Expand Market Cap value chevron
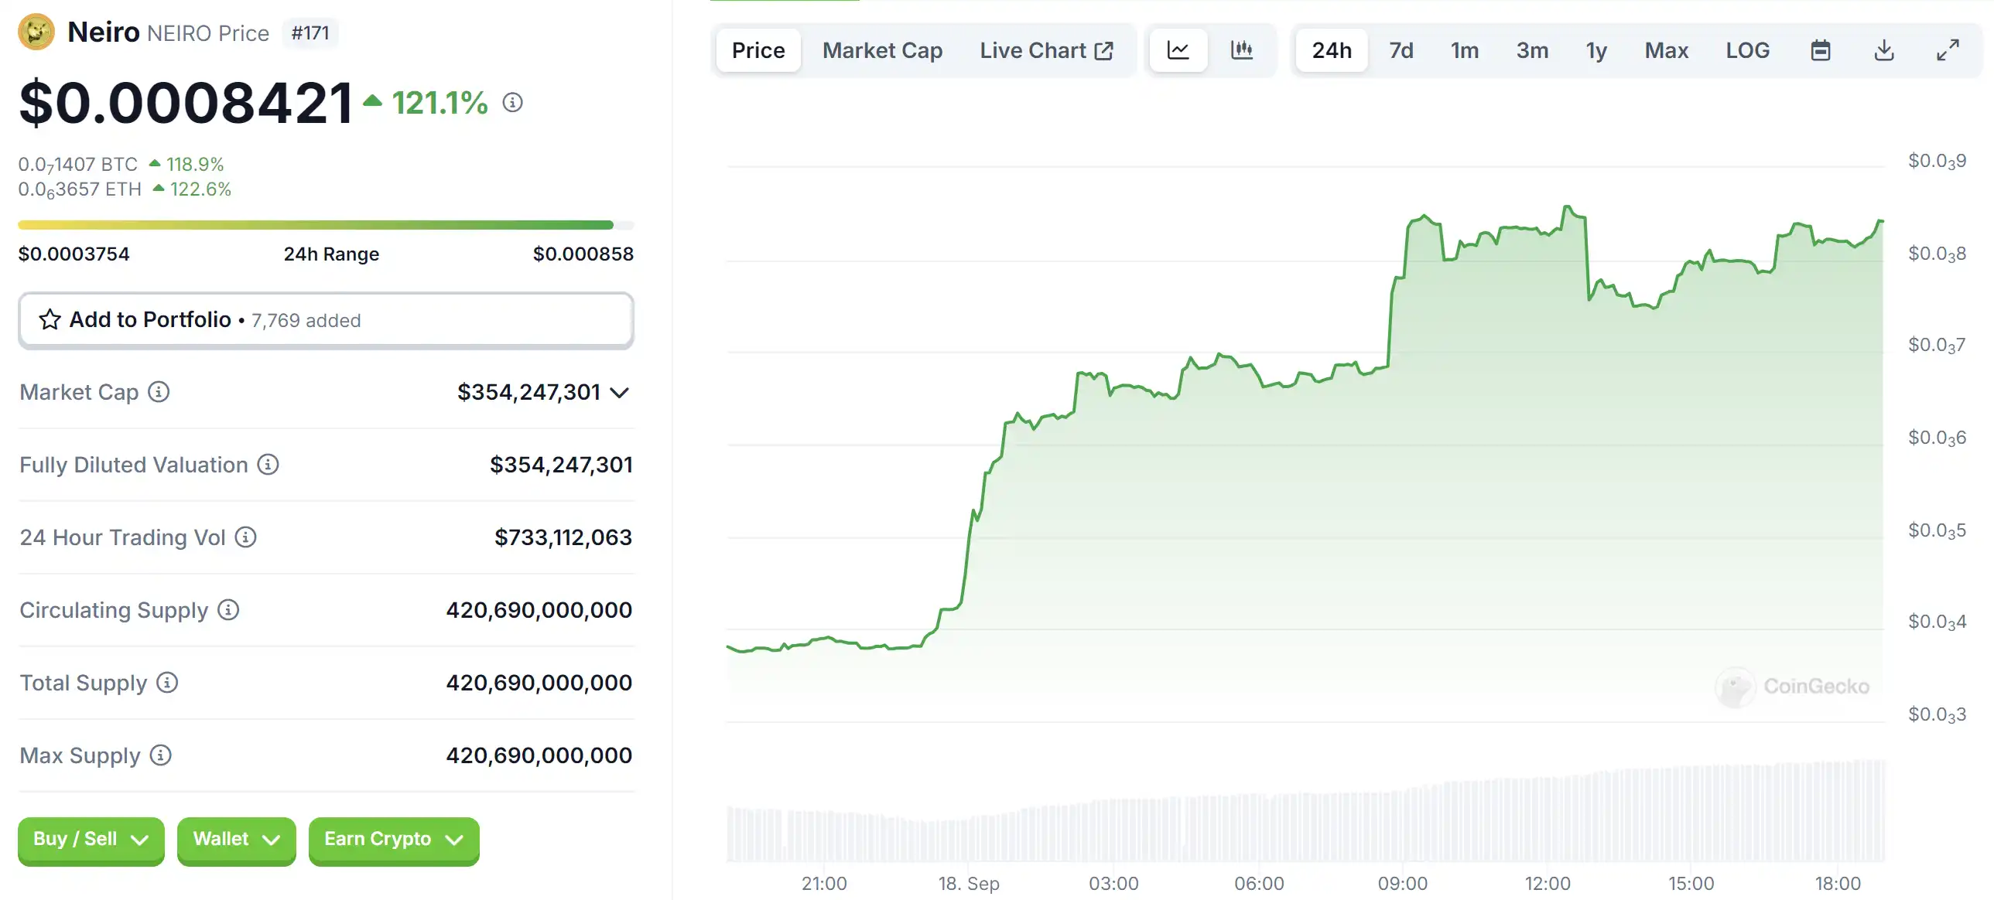The image size is (1994, 900). (x=619, y=393)
